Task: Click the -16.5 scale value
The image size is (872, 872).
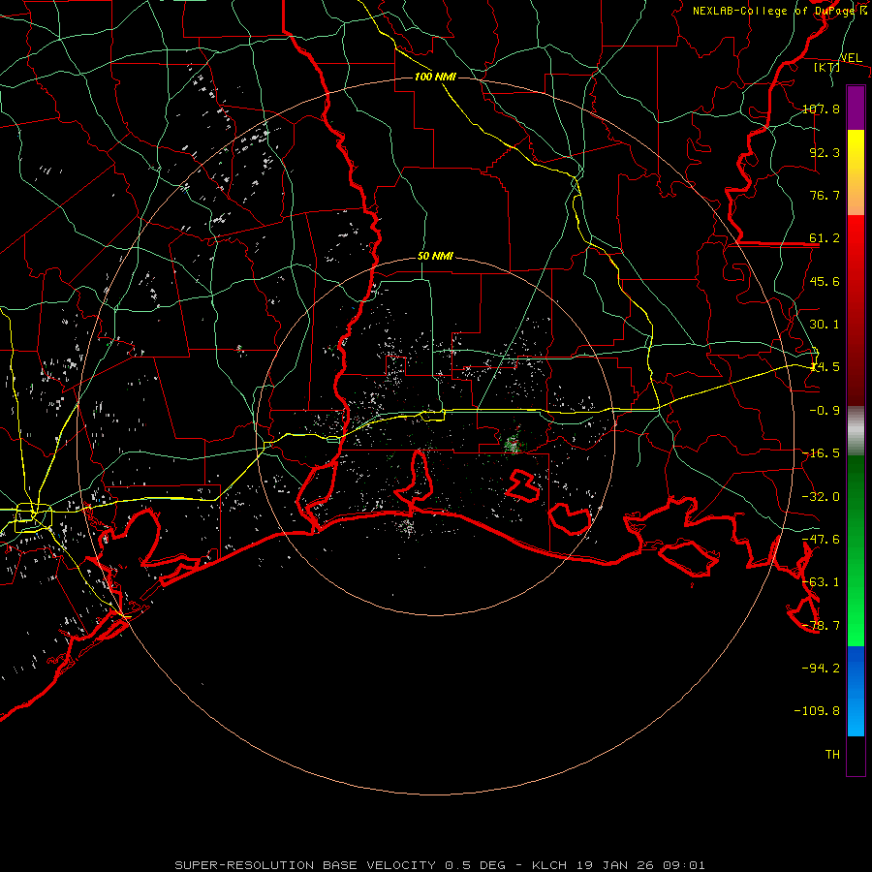Action: click(821, 453)
